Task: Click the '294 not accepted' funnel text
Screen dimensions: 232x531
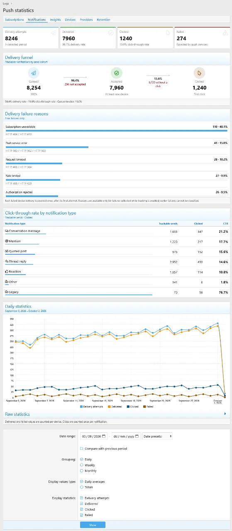Action: [75, 84]
